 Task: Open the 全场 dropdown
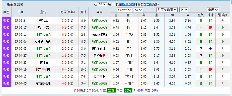[213, 10]
